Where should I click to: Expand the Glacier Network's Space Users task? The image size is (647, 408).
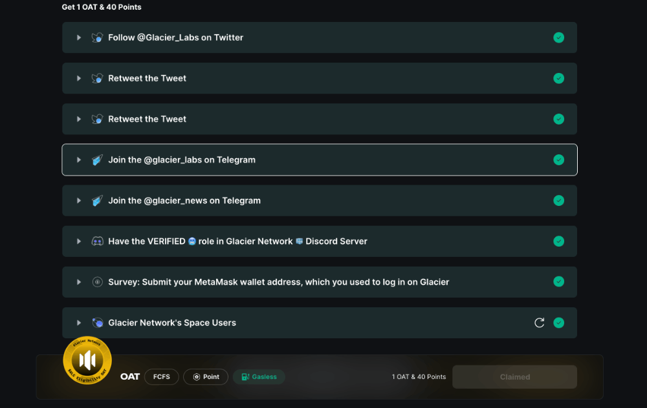[x=79, y=323]
